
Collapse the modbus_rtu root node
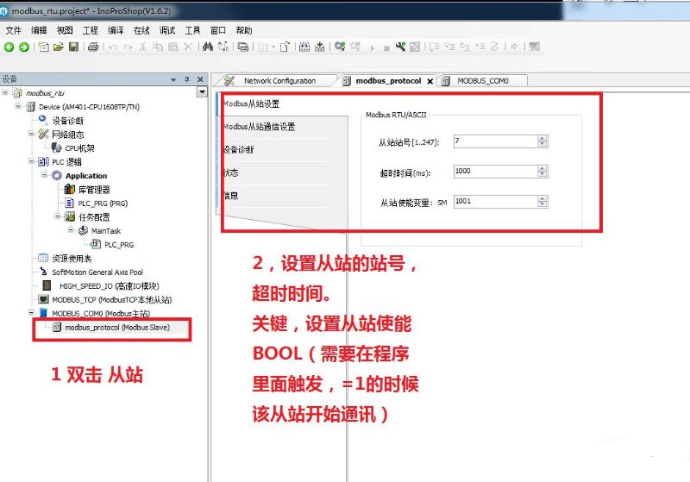[x=5, y=92]
